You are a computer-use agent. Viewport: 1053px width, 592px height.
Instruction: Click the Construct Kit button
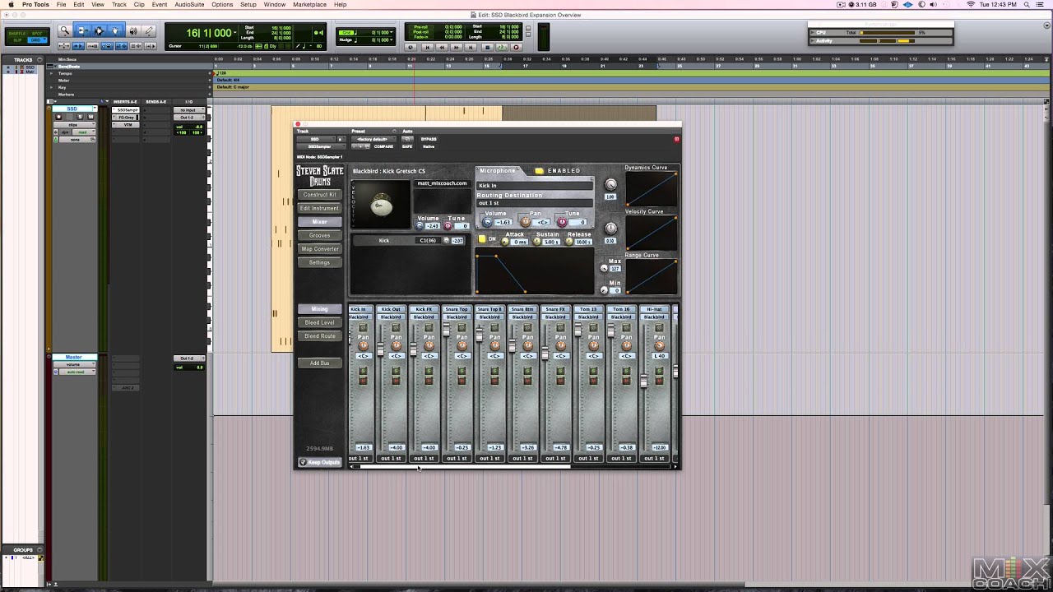(319, 195)
